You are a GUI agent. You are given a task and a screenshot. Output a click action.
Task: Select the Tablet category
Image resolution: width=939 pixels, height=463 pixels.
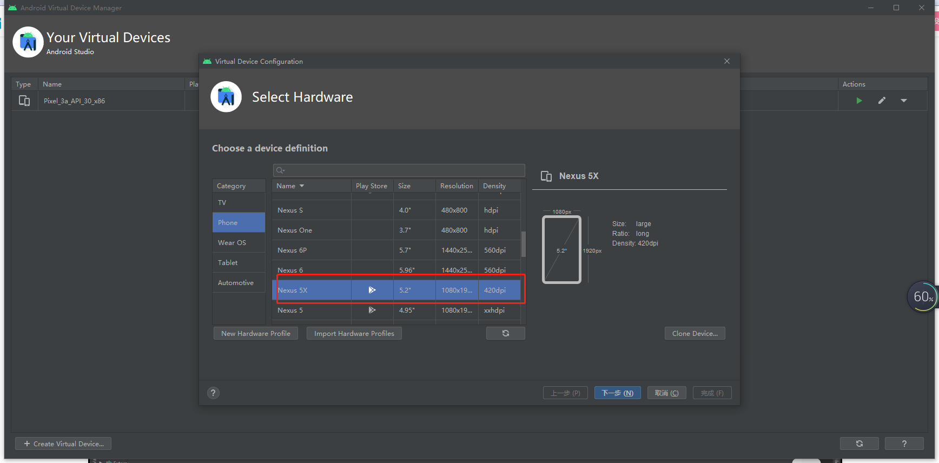click(x=239, y=263)
